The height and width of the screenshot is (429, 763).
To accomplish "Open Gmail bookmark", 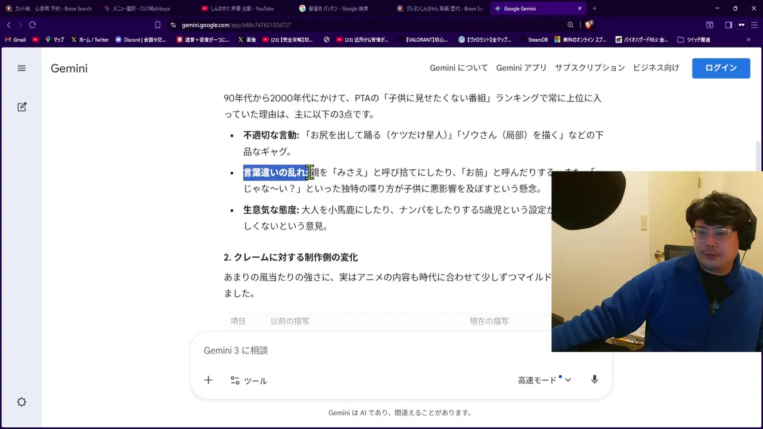I will (15, 40).
